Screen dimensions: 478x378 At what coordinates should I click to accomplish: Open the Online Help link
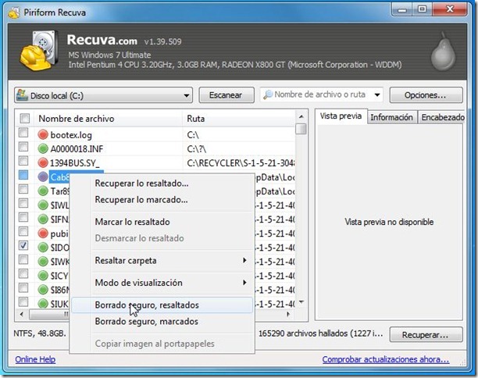(x=35, y=359)
